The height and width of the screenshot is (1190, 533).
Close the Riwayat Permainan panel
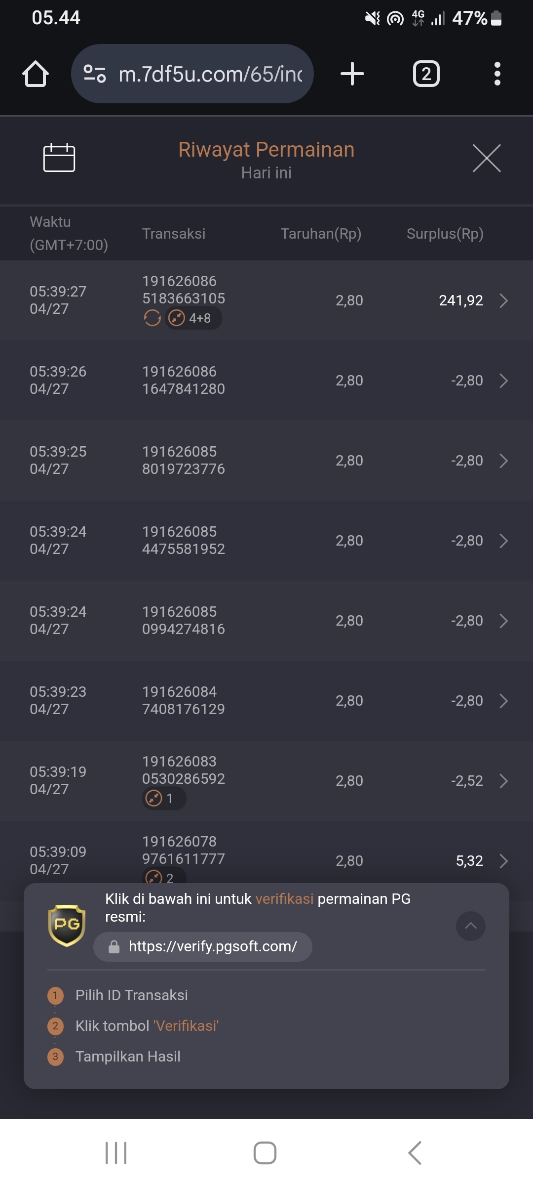tap(487, 158)
